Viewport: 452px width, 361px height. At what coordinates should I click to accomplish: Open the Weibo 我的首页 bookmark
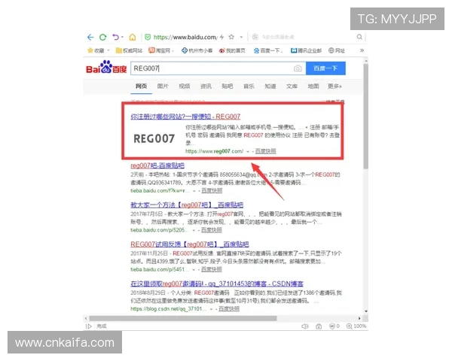click(x=232, y=50)
